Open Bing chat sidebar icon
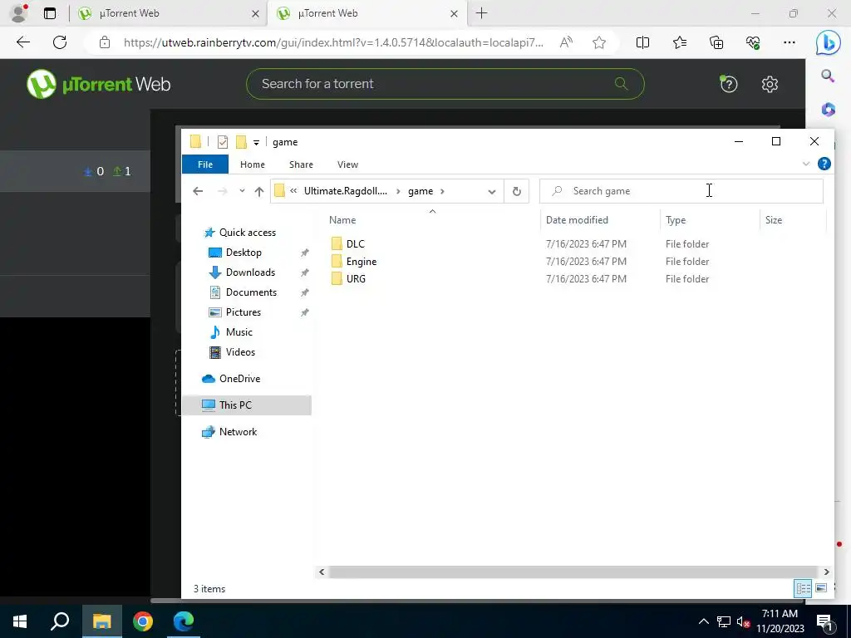 [829, 42]
